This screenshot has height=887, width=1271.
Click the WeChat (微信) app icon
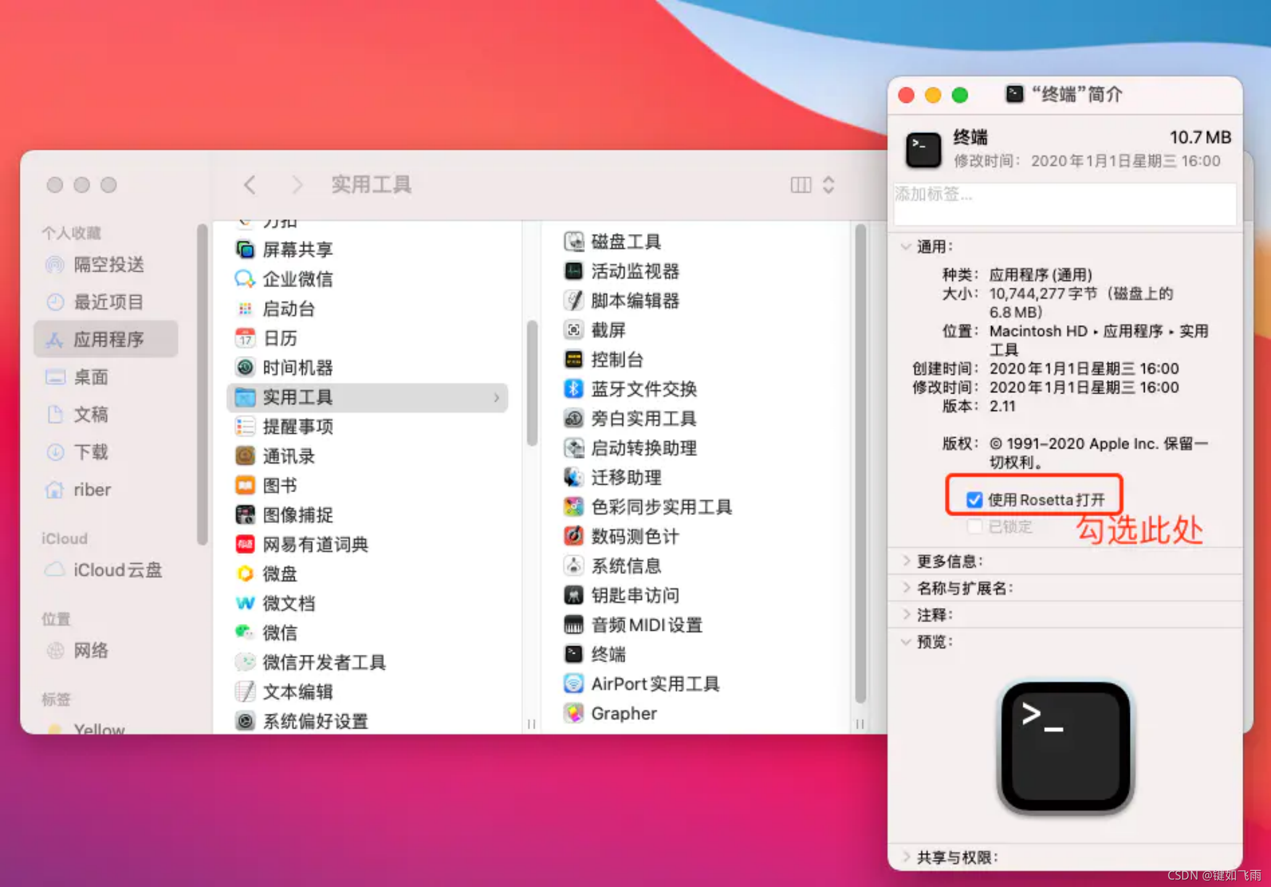click(245, 633)
